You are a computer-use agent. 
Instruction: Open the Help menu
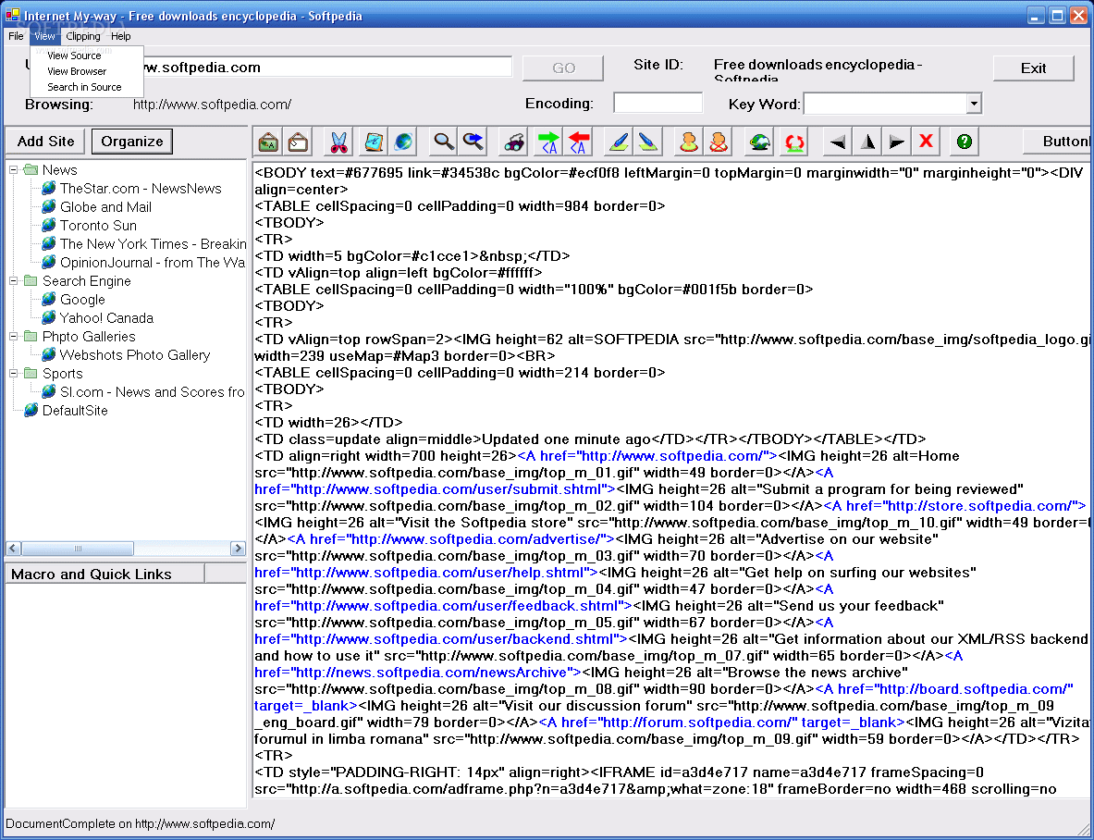(121, 36)
